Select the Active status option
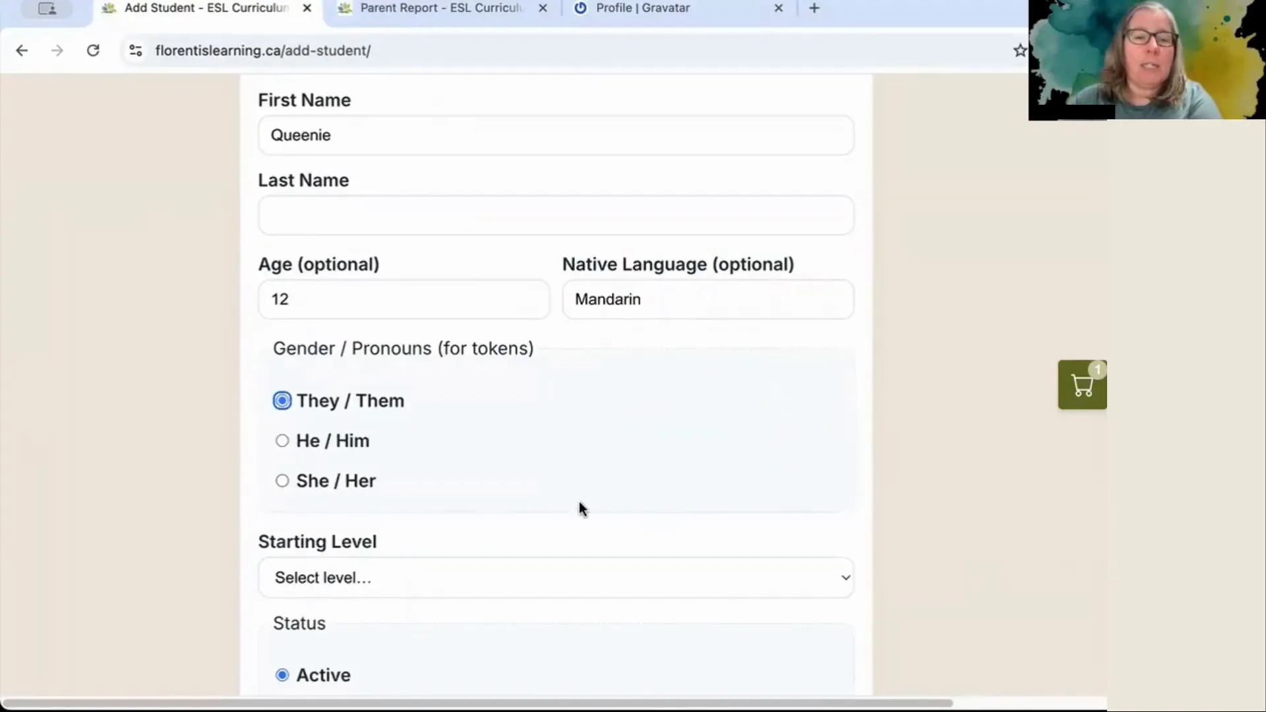Screen dimensions: 1266x712 282,674
